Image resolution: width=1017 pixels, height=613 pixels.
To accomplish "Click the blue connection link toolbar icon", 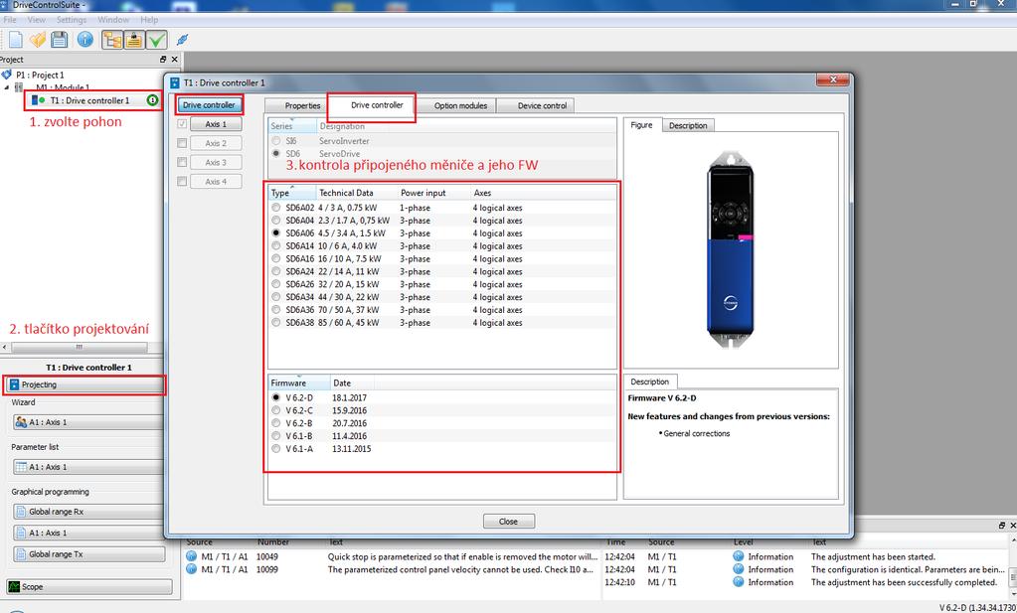I will (x=182, y=40).
